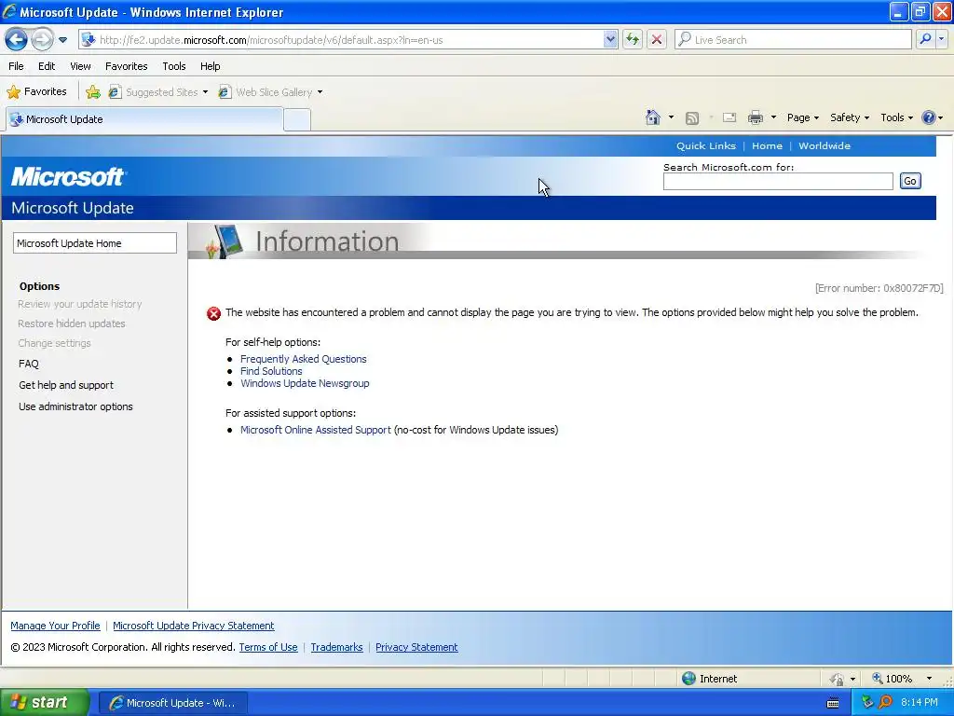The height and width of the screenshot is (716, 954).
Task: Click the red error icon
Action: pos(213,313)
